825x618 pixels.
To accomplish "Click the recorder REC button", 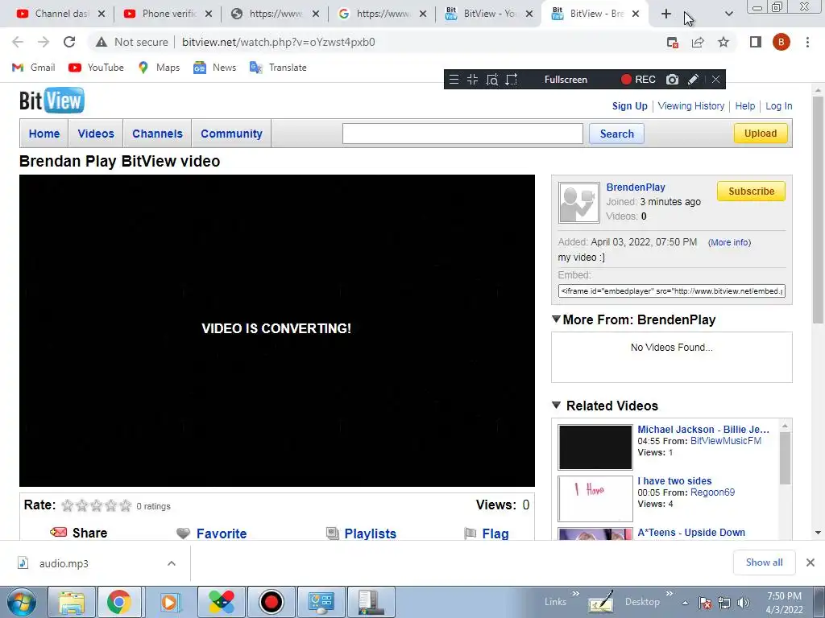I will [x=638, y=80].
